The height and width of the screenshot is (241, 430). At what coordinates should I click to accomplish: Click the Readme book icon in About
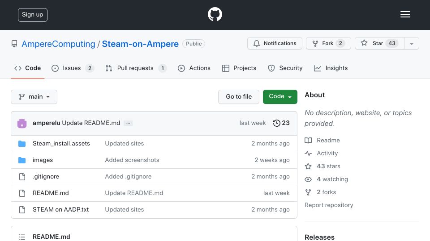point(308,141)
